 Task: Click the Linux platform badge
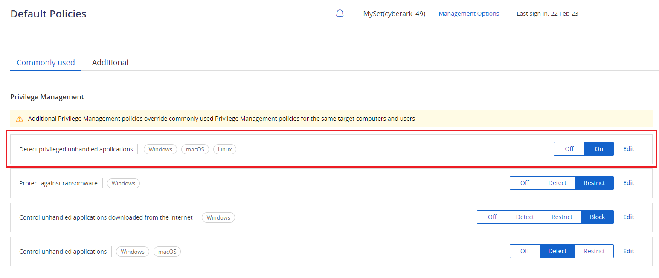[225, 149]
